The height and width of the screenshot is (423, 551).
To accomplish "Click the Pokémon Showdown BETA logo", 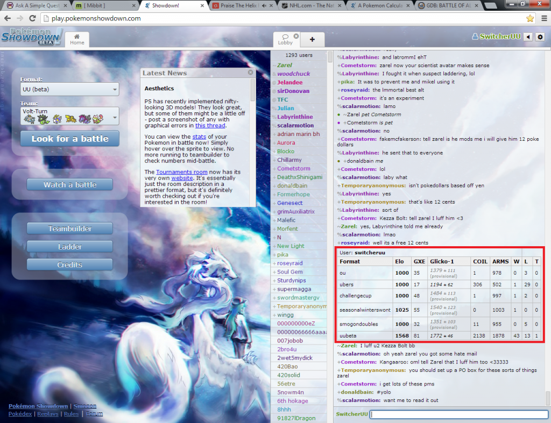I will pyautogui.click(x=31, y=37).
